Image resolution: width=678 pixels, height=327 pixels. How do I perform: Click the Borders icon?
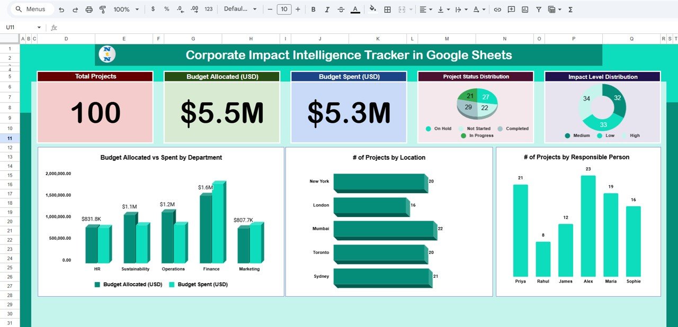pos(388,10)
